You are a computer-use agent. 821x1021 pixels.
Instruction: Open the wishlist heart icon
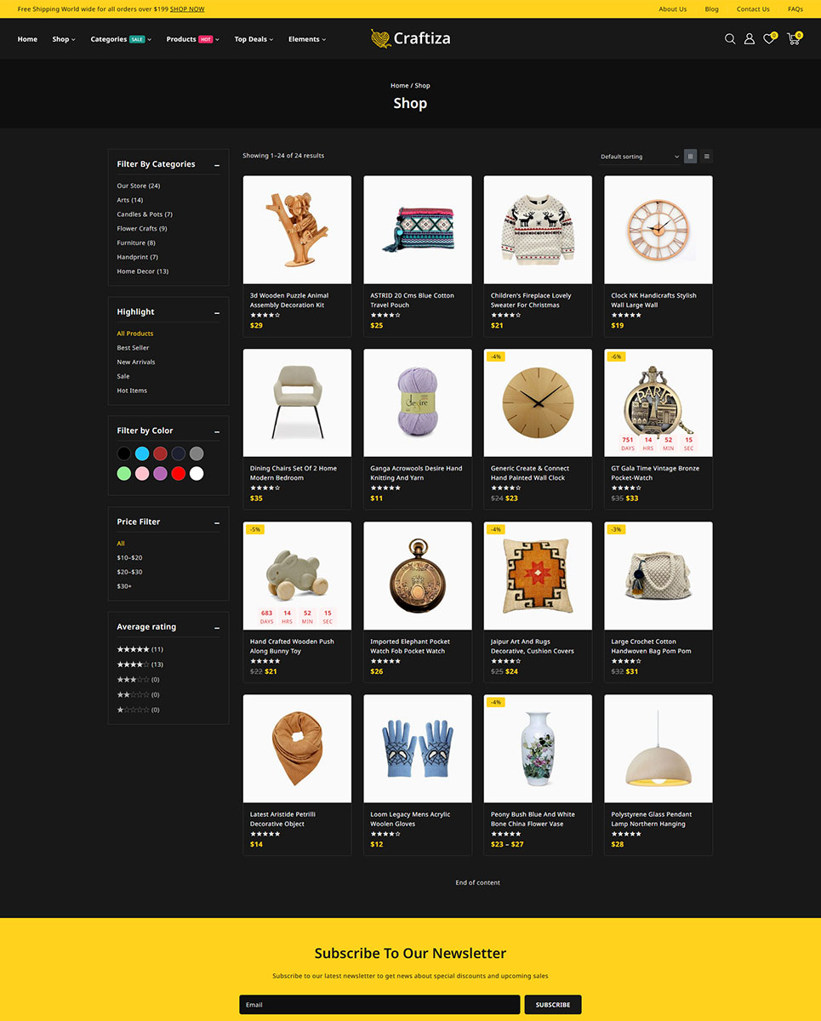click(x=769, y=39)
